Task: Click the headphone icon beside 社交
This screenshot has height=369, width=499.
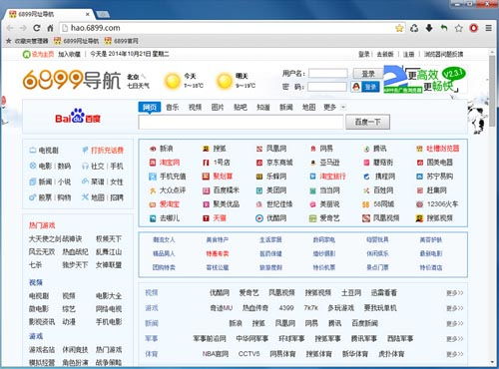Action: point(85,166)
